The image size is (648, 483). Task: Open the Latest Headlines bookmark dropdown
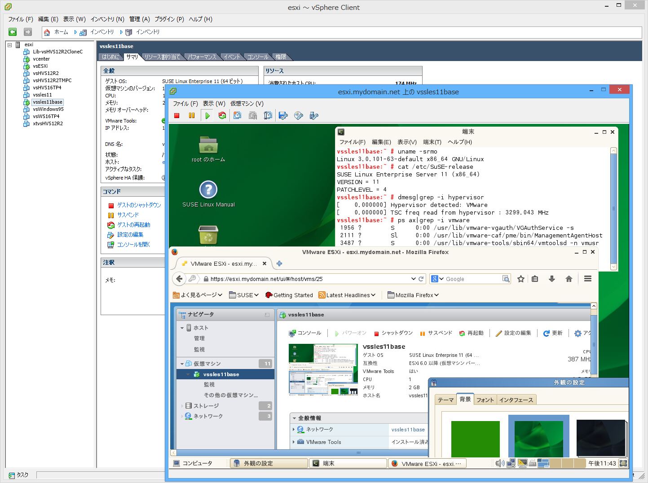point(347,295)
